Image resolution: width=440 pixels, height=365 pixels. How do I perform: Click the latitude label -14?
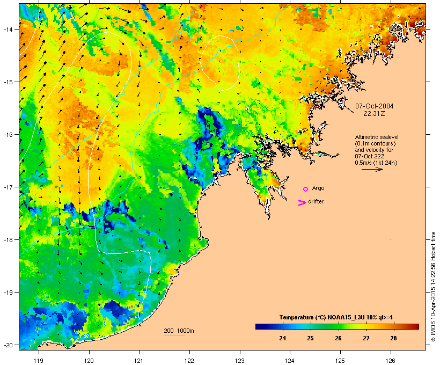pos(8,29)
